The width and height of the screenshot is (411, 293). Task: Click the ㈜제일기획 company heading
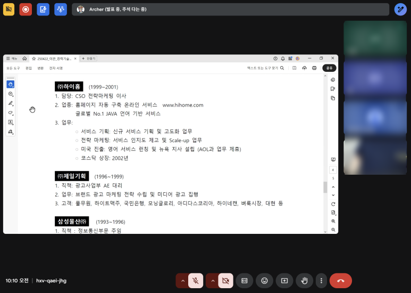(x=72, y=176)
